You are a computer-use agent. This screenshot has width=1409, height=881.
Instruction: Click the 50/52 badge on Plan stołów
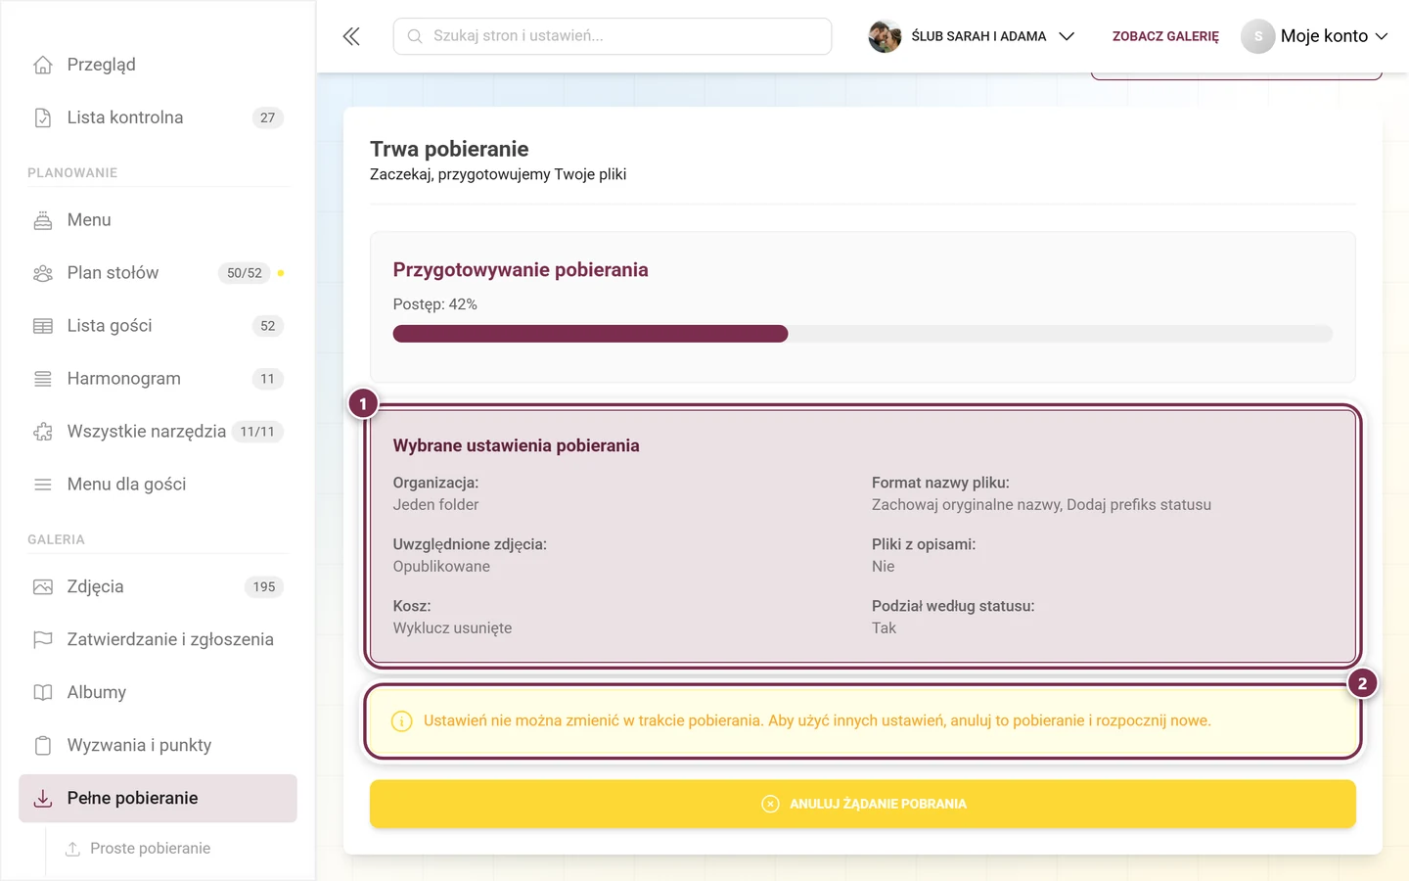[245, 273]
